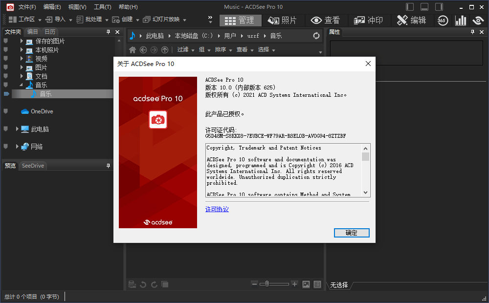
Task: Pin the Folders panel
Action: click(108, 32)
